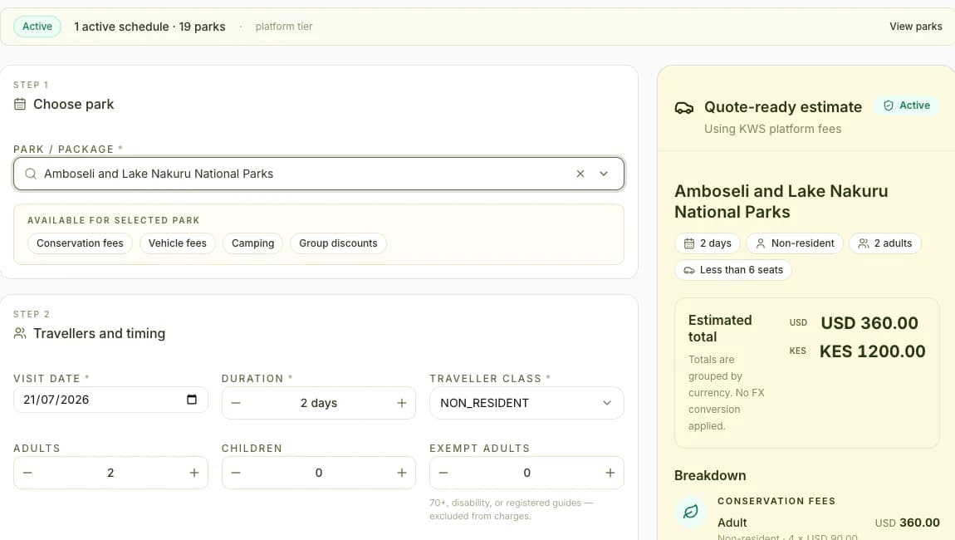Click the Quote-ready estimate heading
Screen dimensions: 955x540
click(782, 106)
